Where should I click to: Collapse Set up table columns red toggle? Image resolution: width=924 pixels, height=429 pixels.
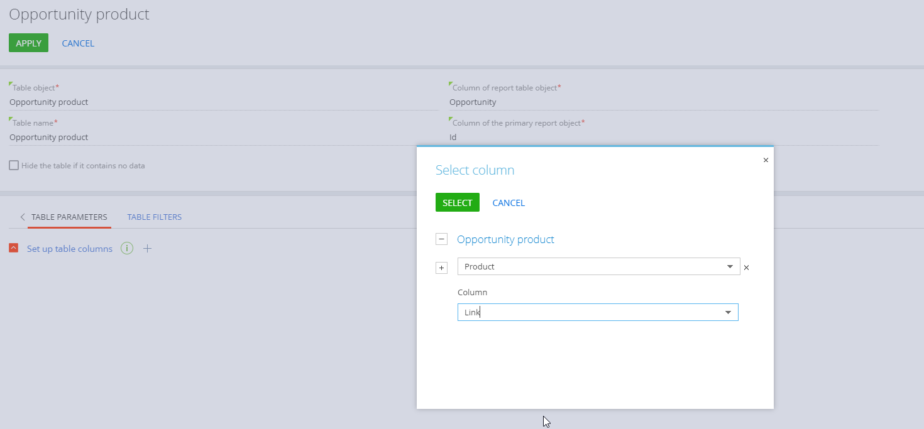(x=14, y=248)
